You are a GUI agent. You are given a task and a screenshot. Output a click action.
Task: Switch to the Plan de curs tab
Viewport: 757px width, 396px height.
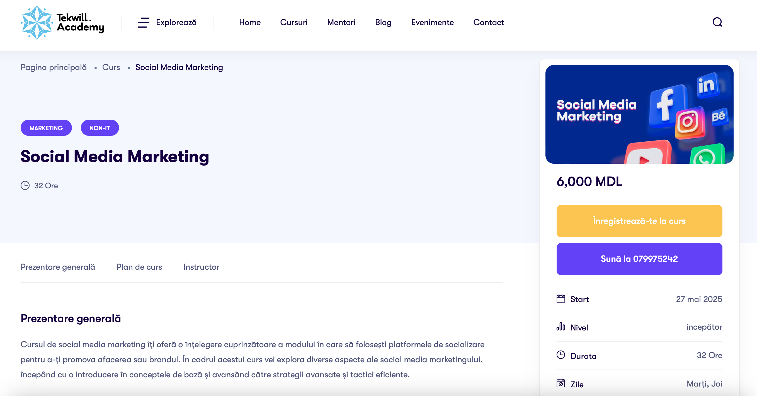139,267
